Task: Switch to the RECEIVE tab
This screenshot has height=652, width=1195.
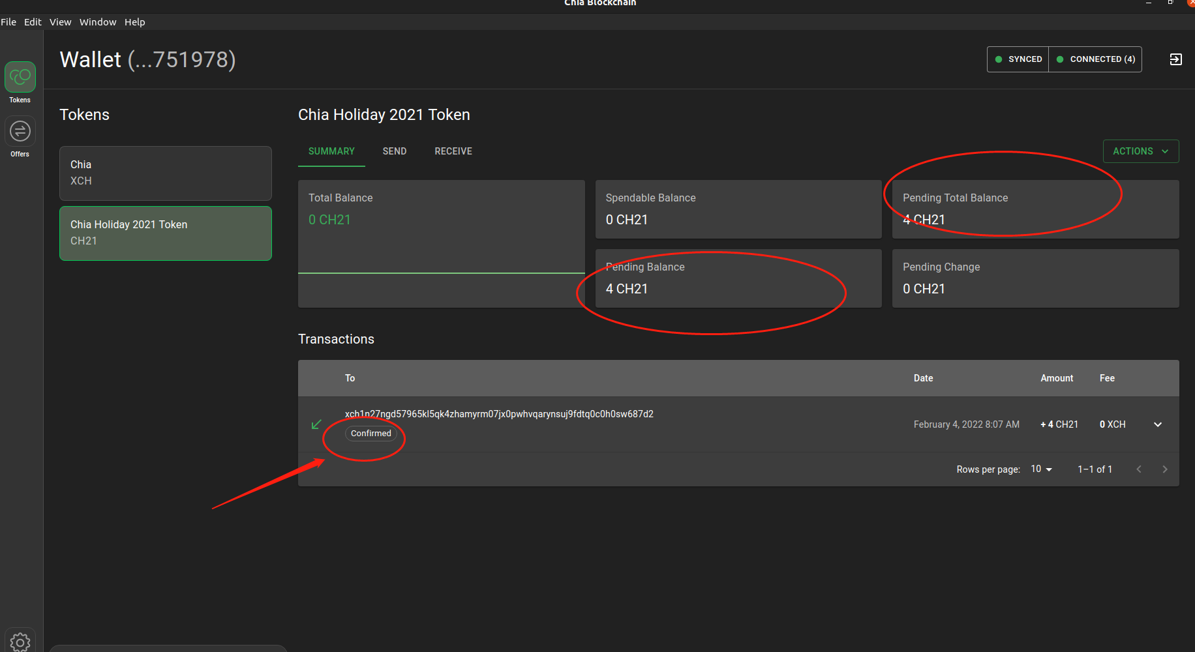Action: coord(453,151)
